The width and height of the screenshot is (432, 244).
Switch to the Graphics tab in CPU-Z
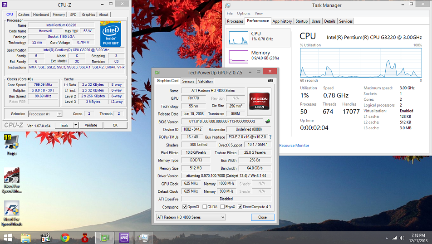[x=88, y=15]
